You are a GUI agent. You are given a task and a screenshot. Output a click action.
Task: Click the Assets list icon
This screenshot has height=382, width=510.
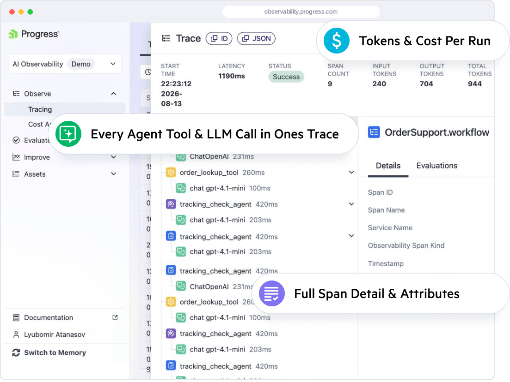coord(16,174)
